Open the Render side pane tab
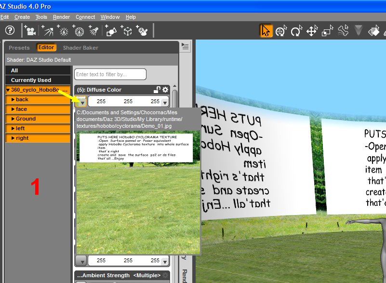Viewport: 386px width, 283px height. (185, 276)
